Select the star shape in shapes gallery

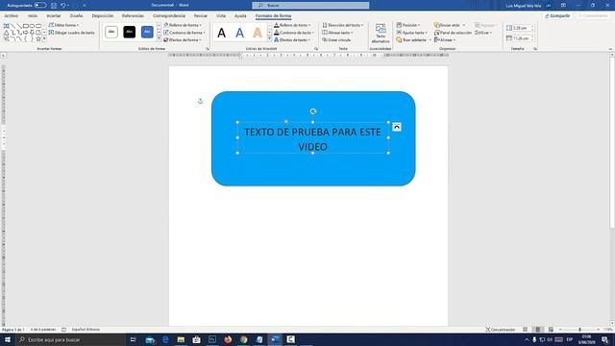click(x=38, y=38)
